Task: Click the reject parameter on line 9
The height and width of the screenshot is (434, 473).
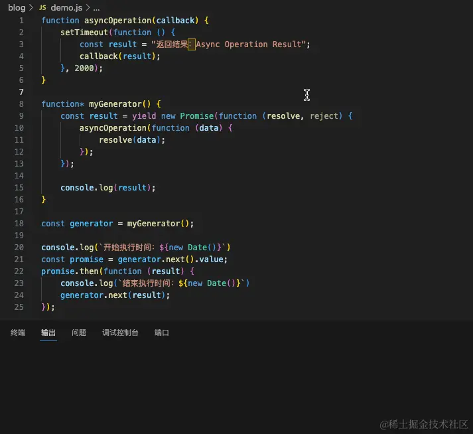Action: pyautogui.click(x=324, y=116)
